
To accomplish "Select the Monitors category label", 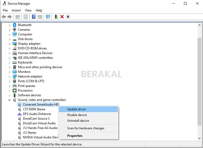I will [x=24, y=72].
